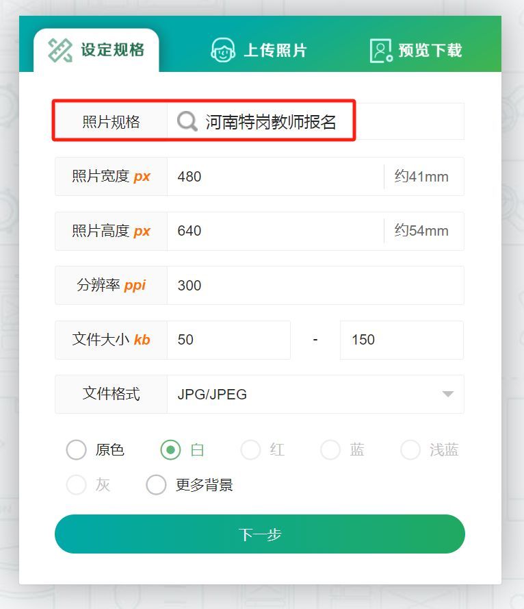The height and width of the screenshot is (609, 524).
Task: Select the 白 background radio
Action: [170, 450]
